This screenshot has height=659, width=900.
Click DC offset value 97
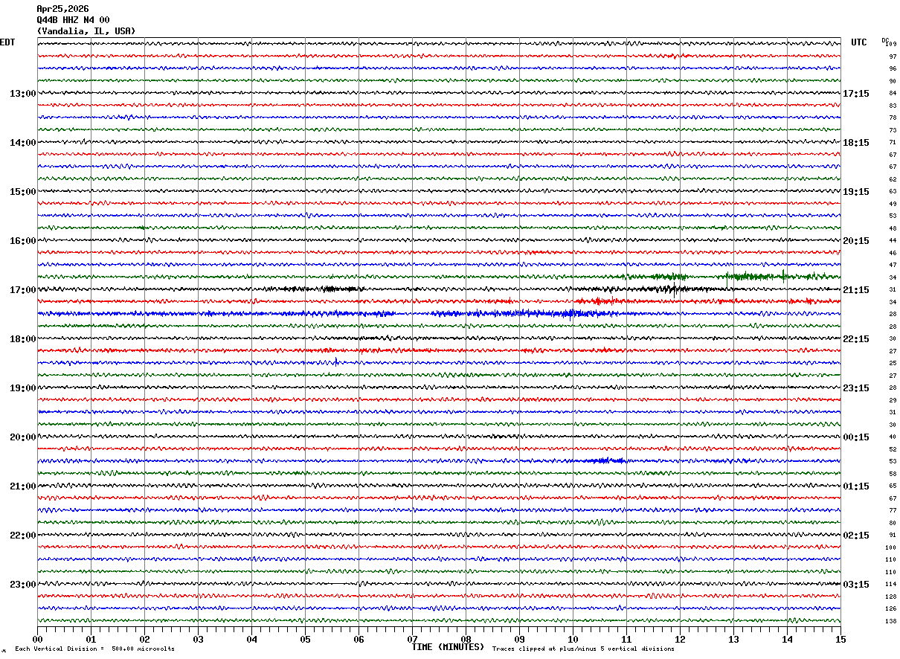pos(893,57)
